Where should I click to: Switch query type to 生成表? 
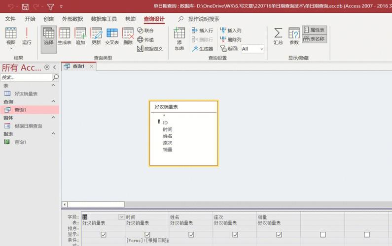[x=65, y=36]
